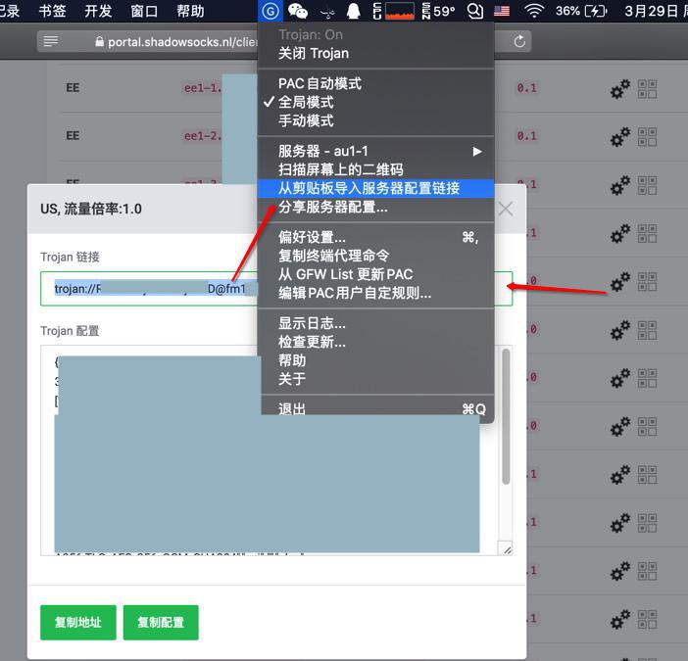Click the ee1-1. server name cell
Image resolution: width=688 pixels, height=661 pixels.
coord(203,88)
